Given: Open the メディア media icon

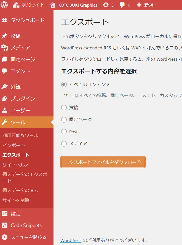Looking at the screenshot, I should click(x=5, y=48).
